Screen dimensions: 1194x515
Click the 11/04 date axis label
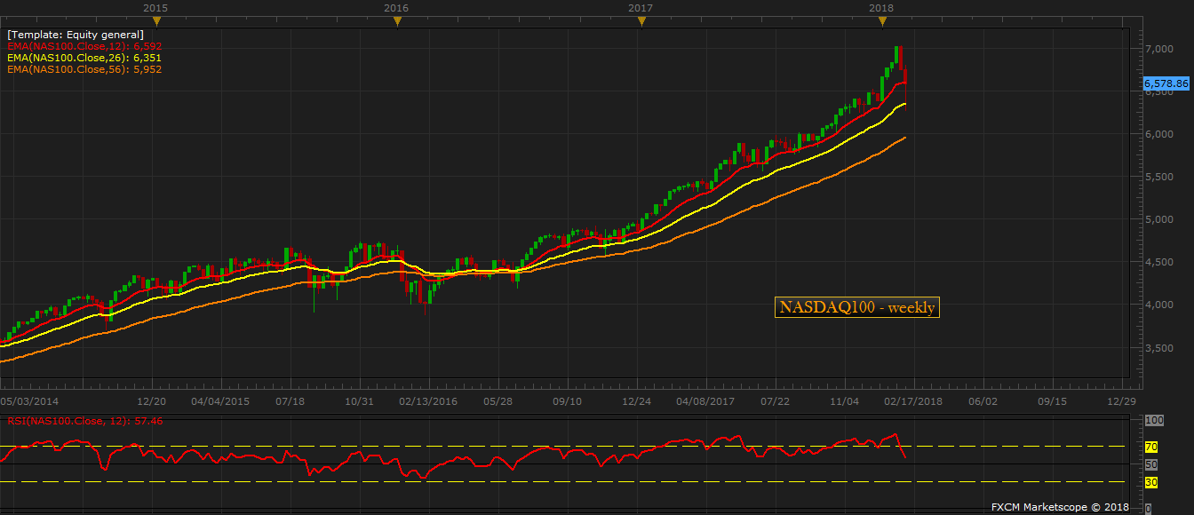(x=844, y=401)
